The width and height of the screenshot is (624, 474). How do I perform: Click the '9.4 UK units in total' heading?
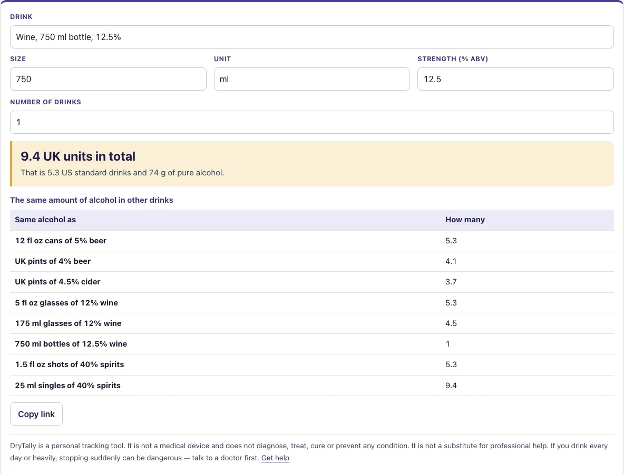pos(78,156)
